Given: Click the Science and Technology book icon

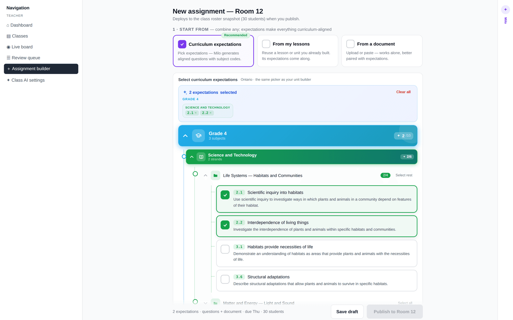Looking at the screenshot, I should tap(201, 157).
